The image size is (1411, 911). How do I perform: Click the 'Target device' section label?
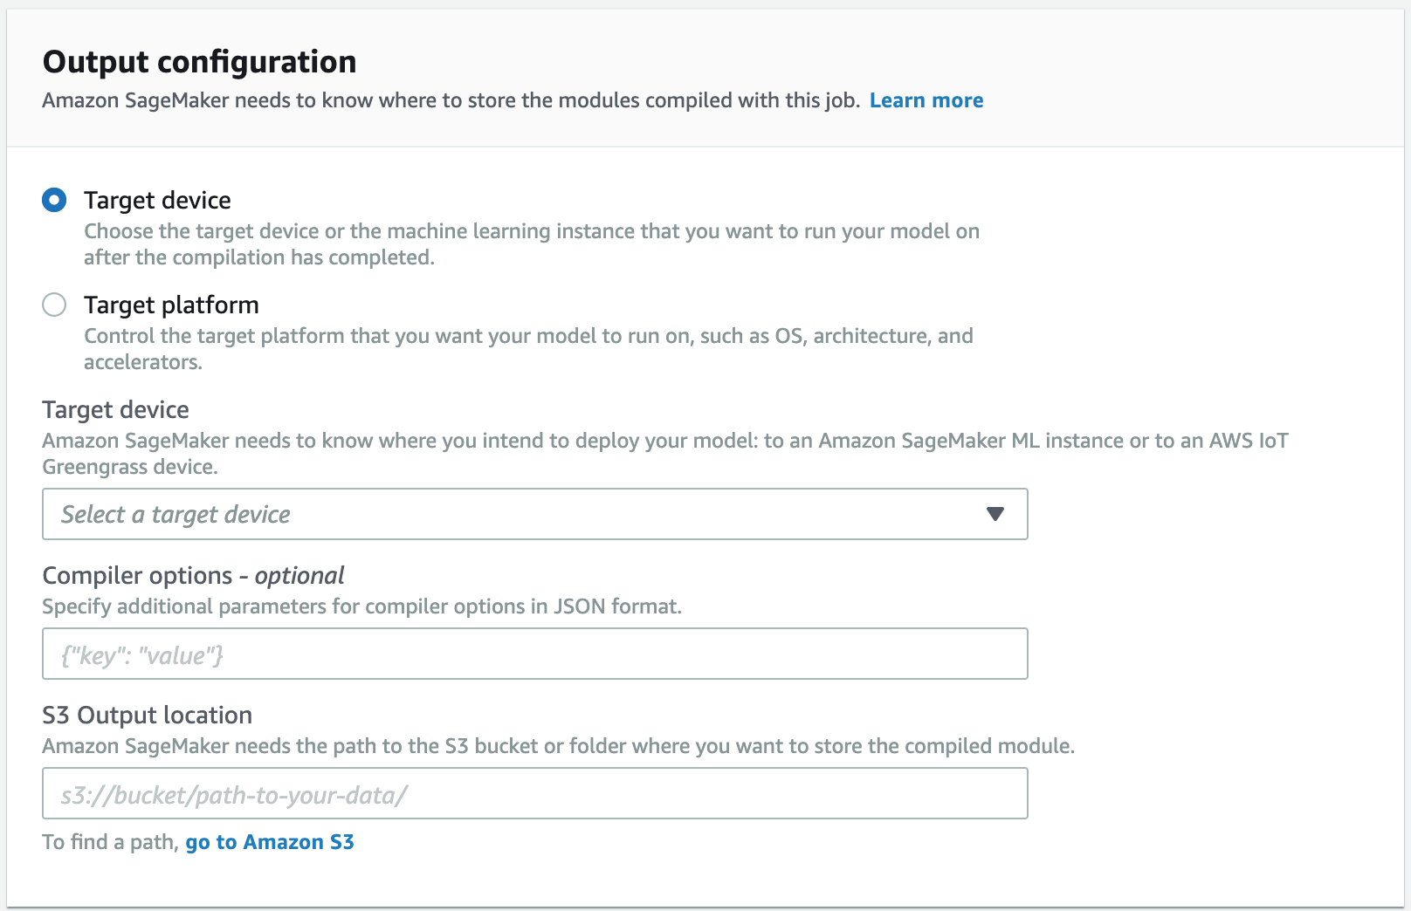pos(114,409)
